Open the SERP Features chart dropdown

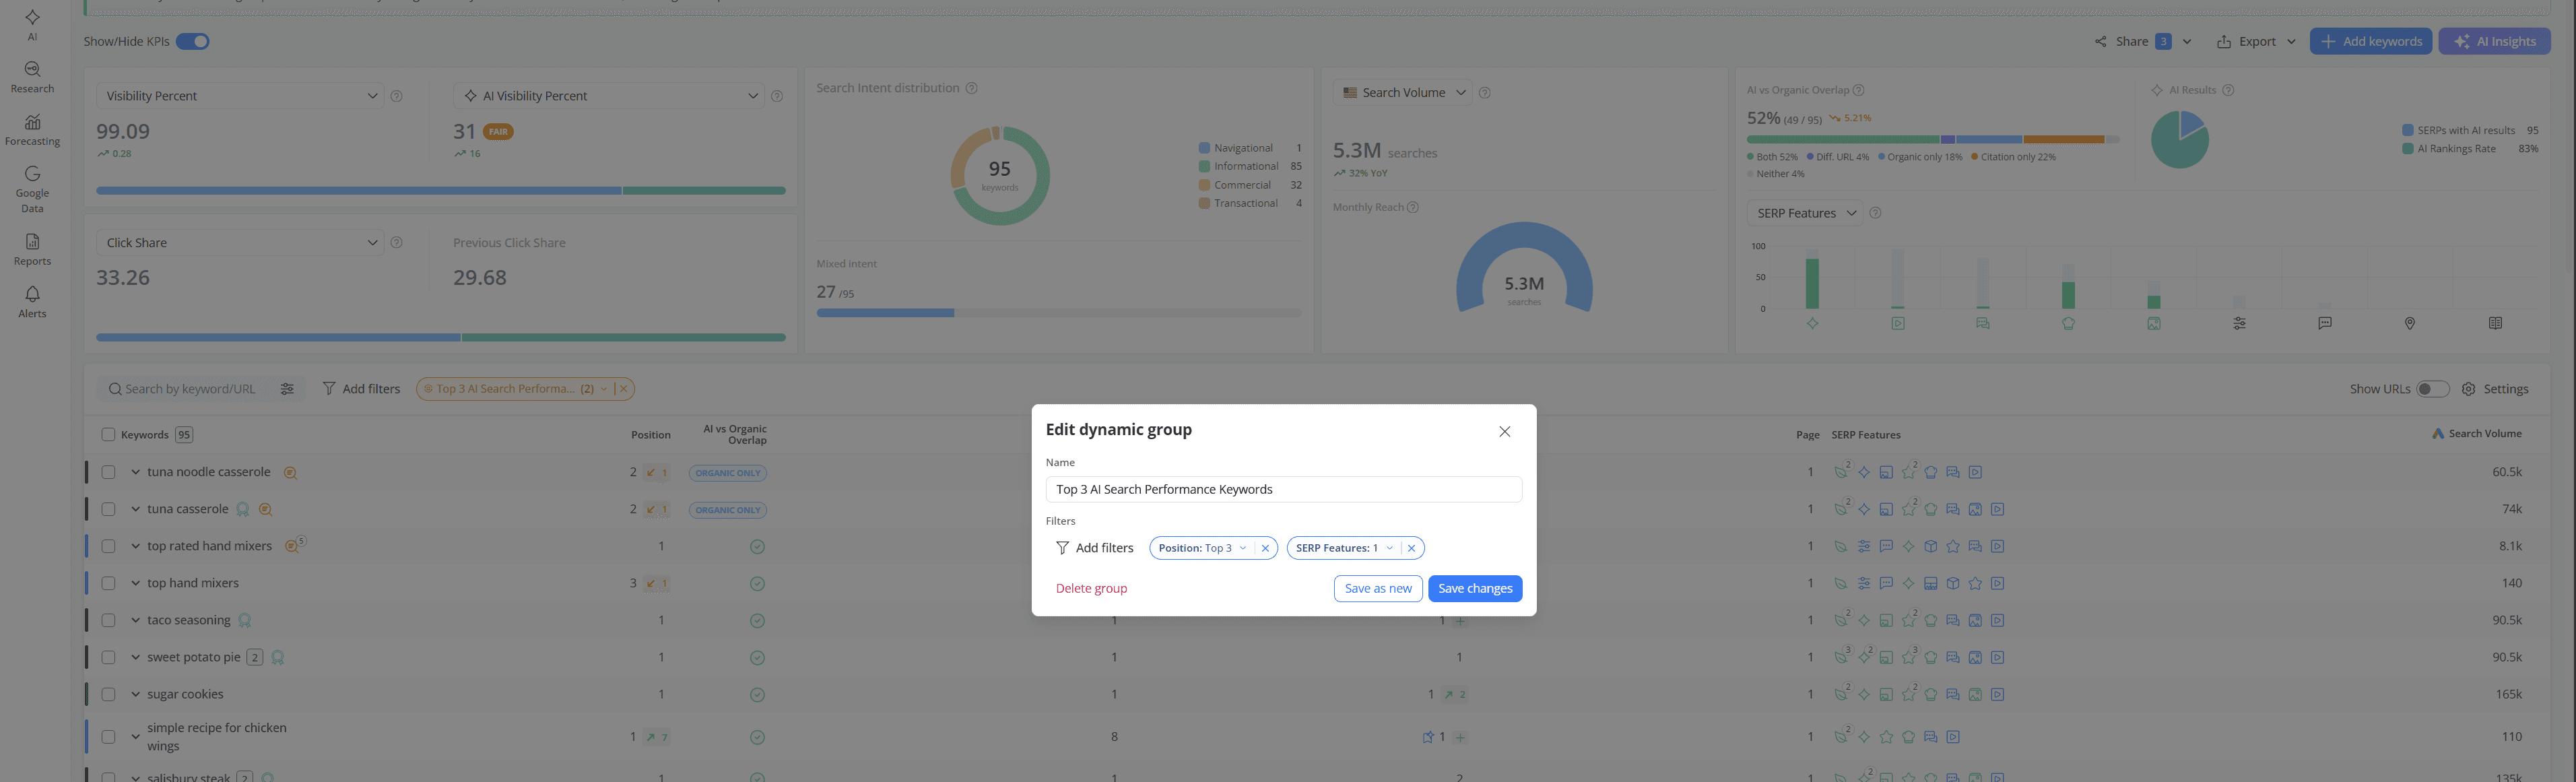point(1805,213)
